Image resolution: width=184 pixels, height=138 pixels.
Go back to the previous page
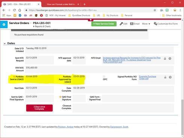pyautogui.click(x=4, y=10)
